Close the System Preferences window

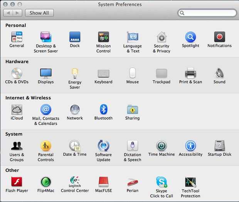pos(5,4)
